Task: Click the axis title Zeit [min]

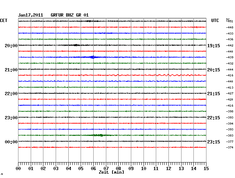Action: pos(111,172)
